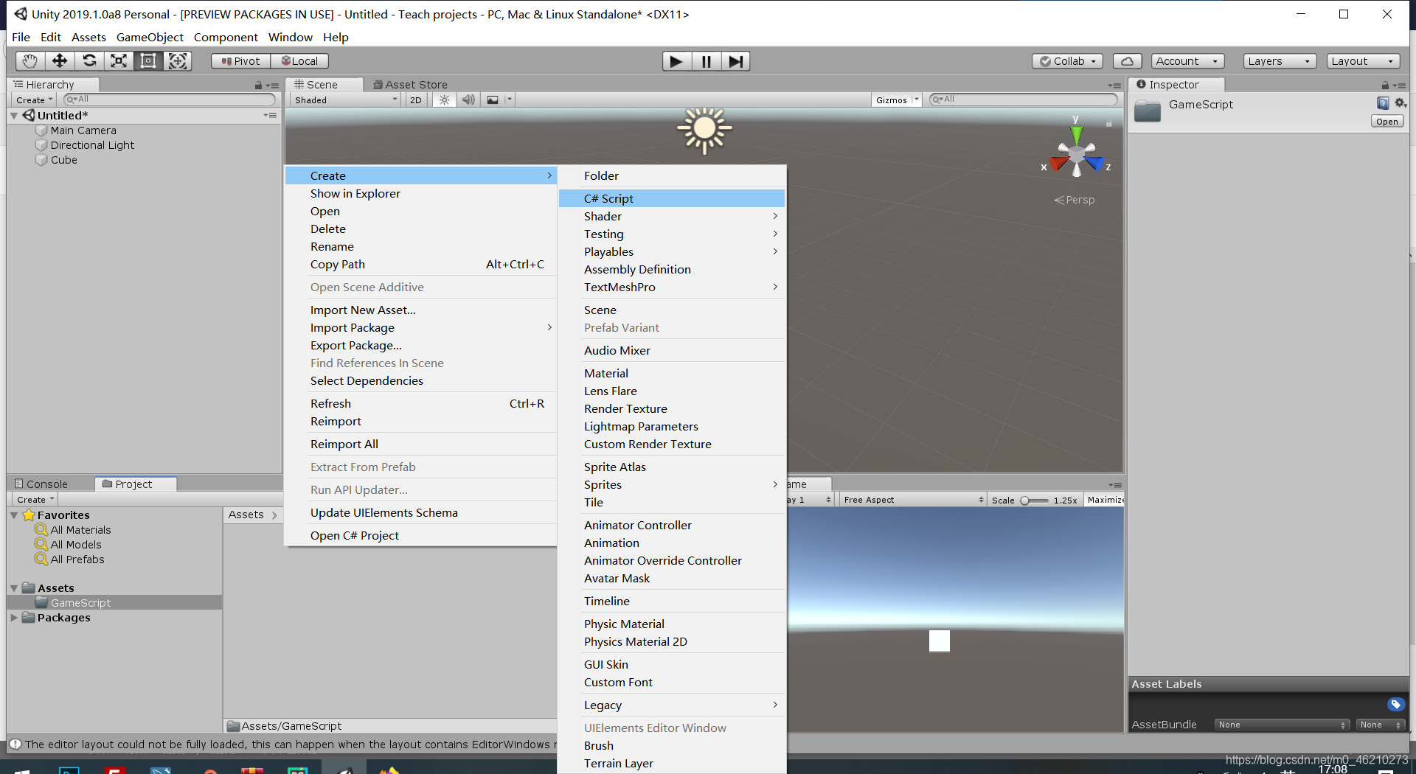
Task: Toggle scene effects image icon
Action: pyautogui.click(x=493, y=100)
